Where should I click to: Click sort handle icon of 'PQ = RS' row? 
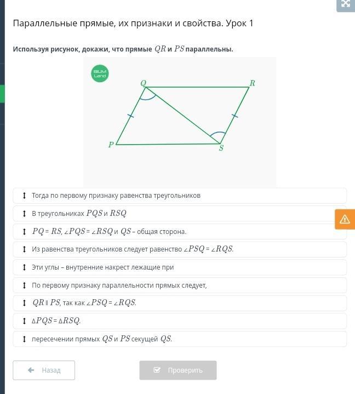24,232
